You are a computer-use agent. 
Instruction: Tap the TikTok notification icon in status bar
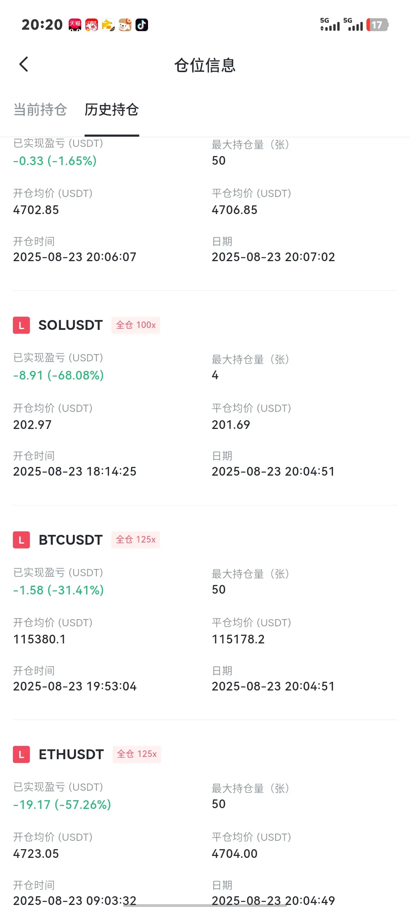pos(142,25)
